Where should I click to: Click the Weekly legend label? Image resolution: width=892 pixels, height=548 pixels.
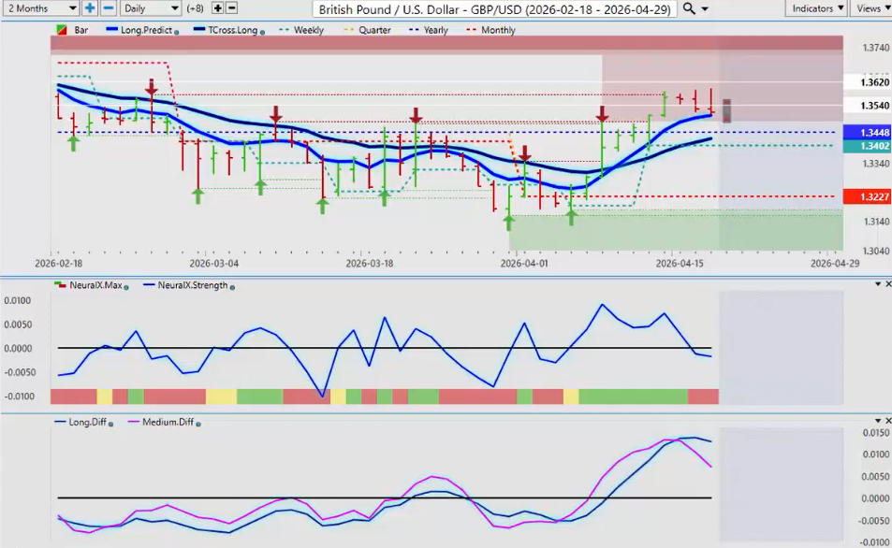click(x=308, y=30)
